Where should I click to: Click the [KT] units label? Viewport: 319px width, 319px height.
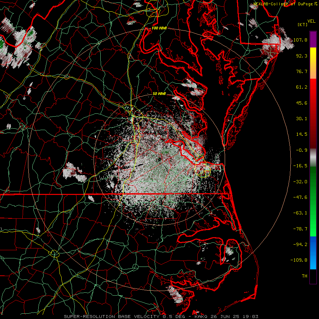click(302, 24)
